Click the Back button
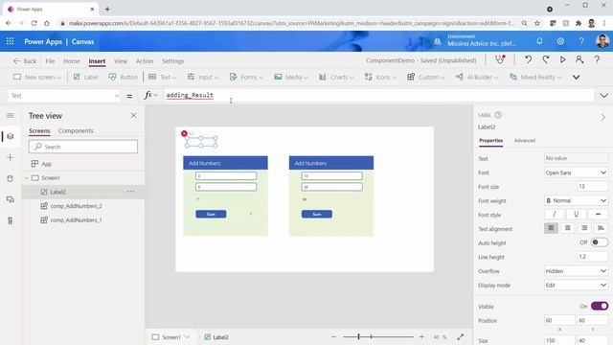 click(x=25, y=61)
